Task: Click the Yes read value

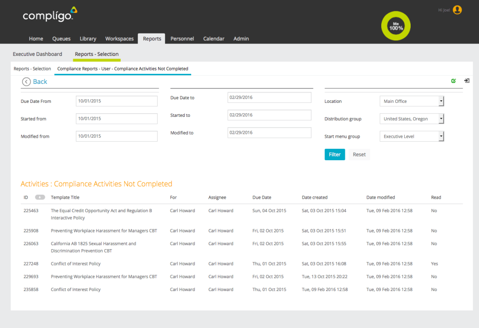Action: coord(435,264)
